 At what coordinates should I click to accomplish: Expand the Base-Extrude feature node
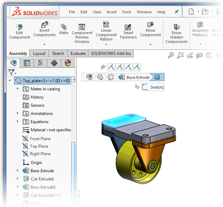pos(18,171)
